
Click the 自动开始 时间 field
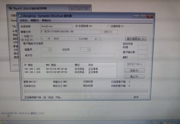coord(143,47)
